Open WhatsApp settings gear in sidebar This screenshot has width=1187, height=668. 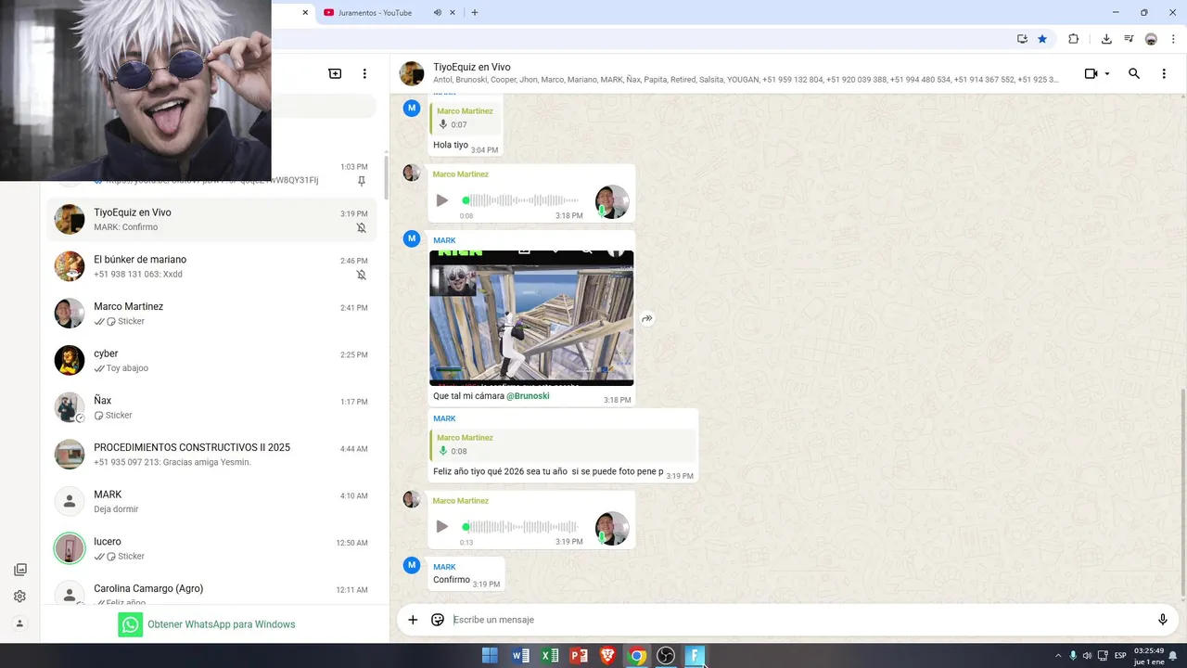[19, 597]
